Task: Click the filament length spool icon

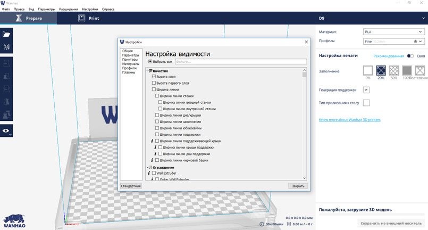Action: click(x=289, y=224)
